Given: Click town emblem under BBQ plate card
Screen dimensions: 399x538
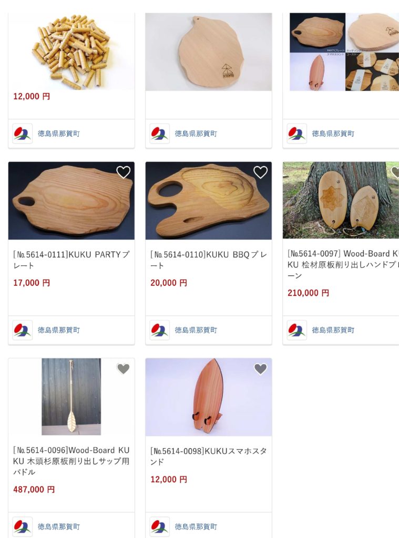Looking at the screenshot, I should pos(160,330).
